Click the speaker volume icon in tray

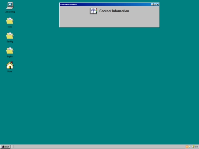pos(190,147)
